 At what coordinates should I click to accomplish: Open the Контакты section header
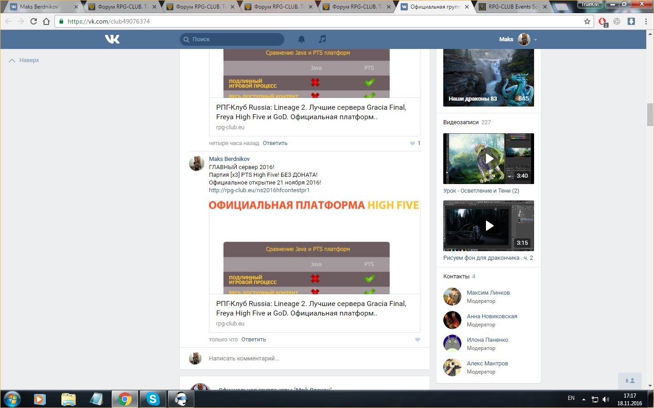coord(459,277)
